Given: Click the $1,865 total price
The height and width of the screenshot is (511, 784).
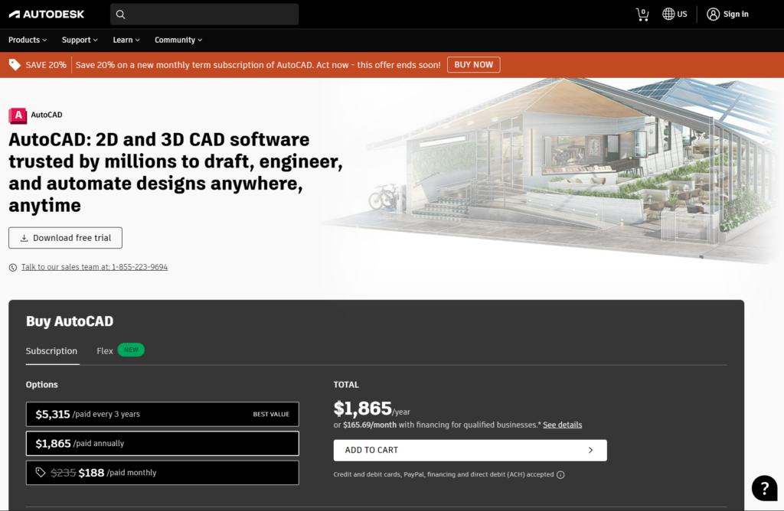Looking at the screenshot, I should 362,408.
